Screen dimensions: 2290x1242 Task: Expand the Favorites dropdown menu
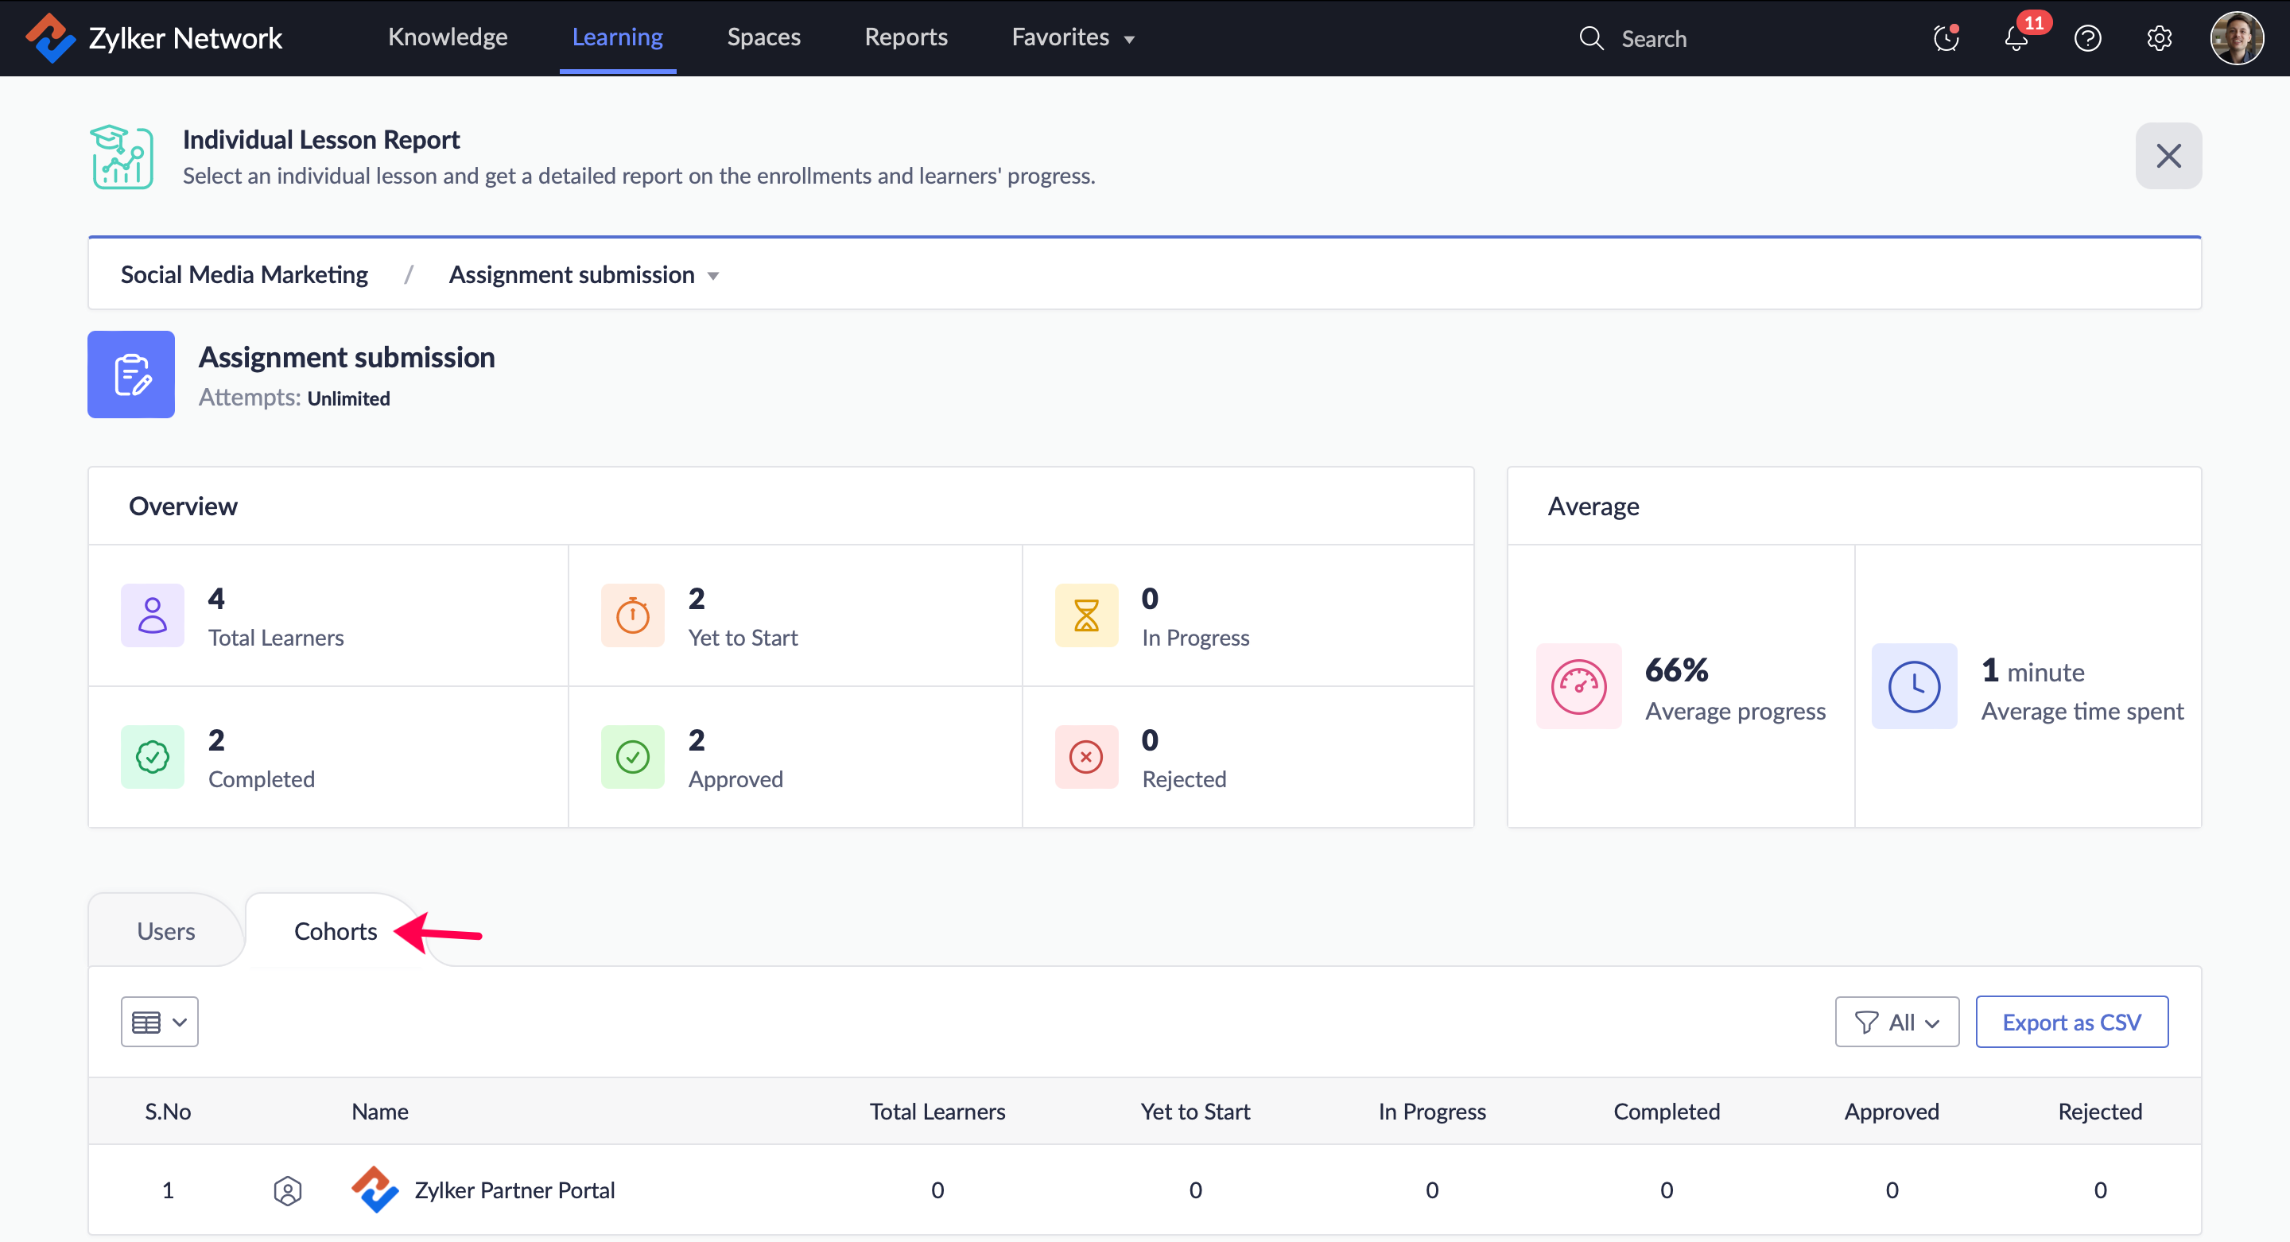click(1073, 37)
